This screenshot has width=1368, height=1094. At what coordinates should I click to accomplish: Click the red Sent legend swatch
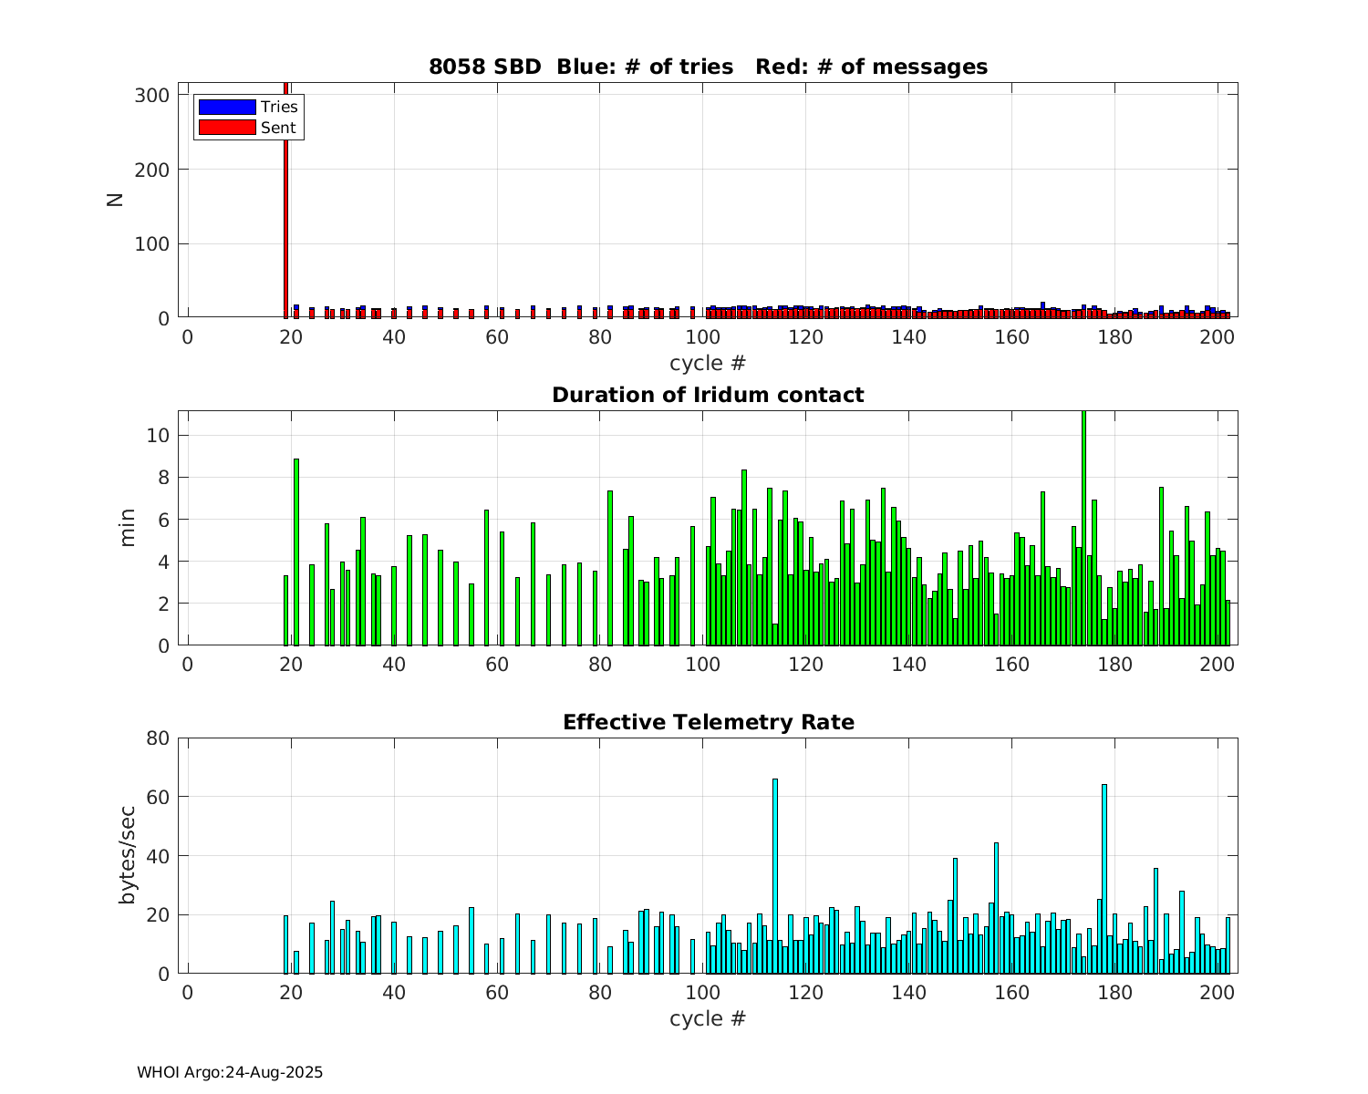tap(226, 128)
